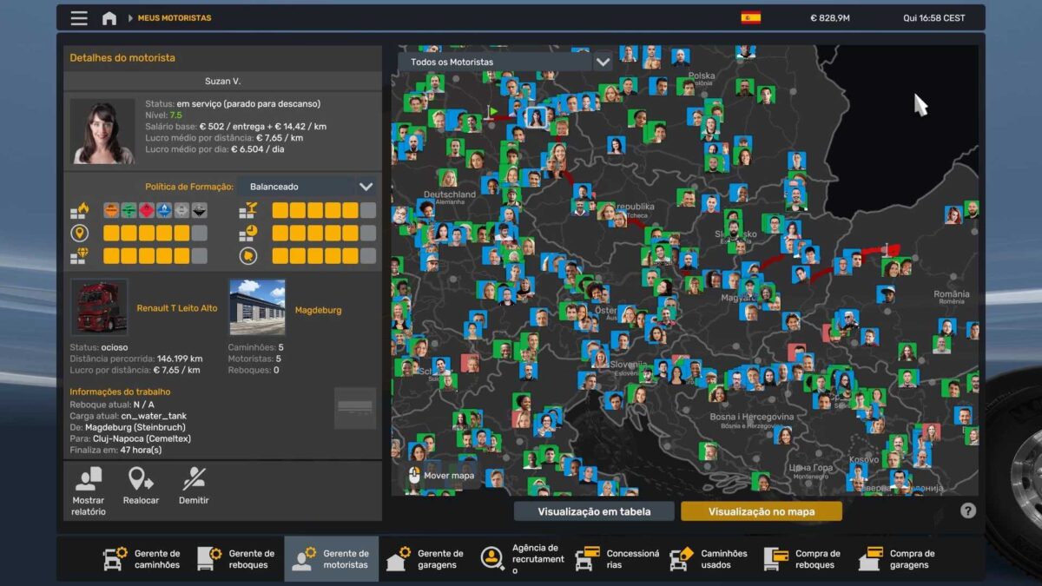The height and width of the screenshot is (586, 1042).
Task: Click the current trailer icon box
Action: tap(355, 407)
